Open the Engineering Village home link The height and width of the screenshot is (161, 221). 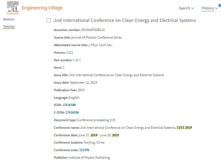coord(42,8)
